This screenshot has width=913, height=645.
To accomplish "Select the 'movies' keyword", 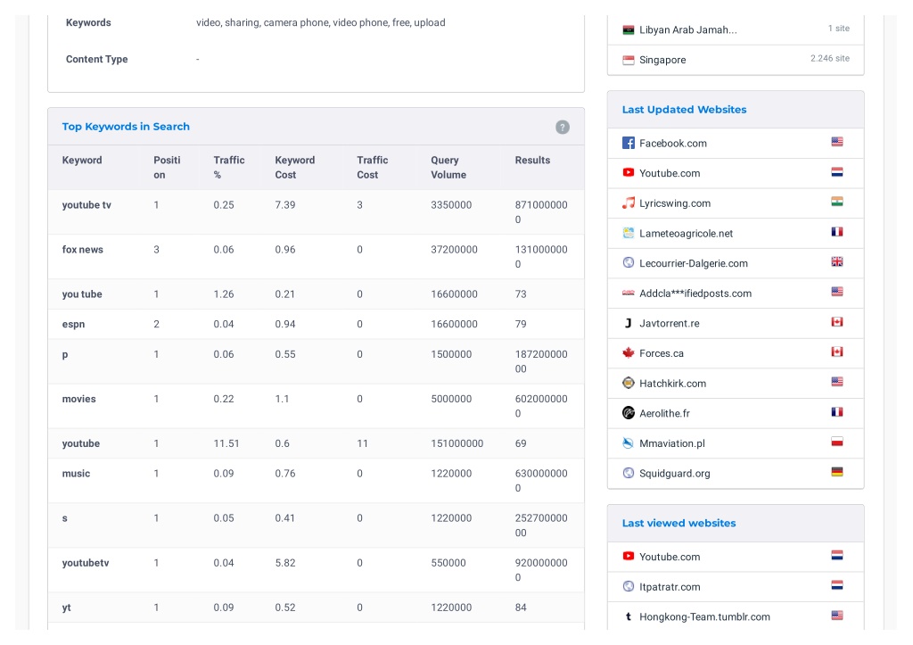I will tap(78, 399).
